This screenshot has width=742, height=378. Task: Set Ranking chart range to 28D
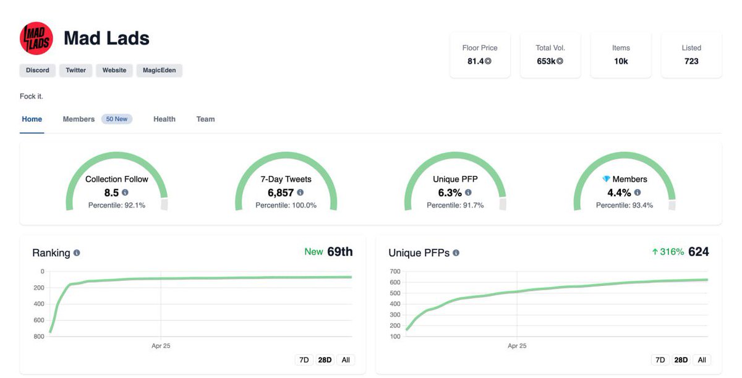[x=325, y=359]
